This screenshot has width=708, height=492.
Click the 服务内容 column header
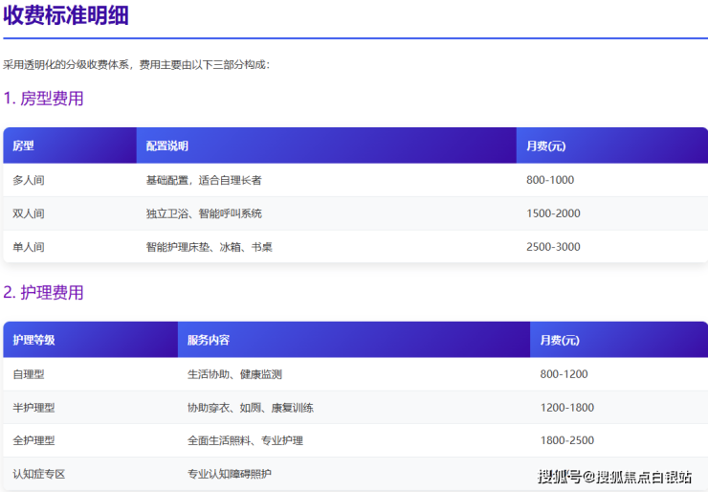click(x=208, y=340)
